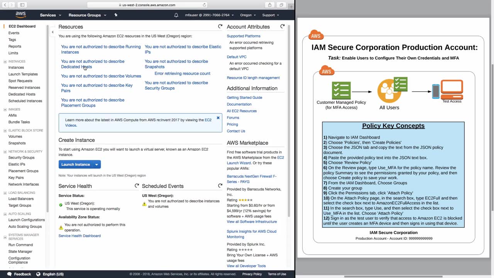The image size is (494, 278).
Task: Collapse the INSTANCES sidebar section
Action: pyautogui.click(x=5, y=61)
